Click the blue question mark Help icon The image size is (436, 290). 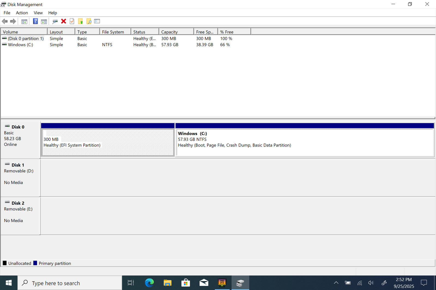(35, 21)
